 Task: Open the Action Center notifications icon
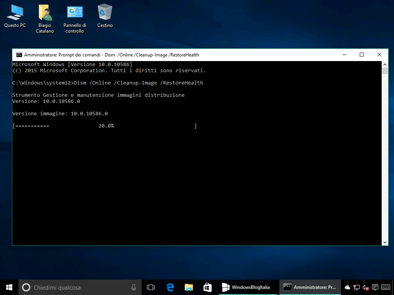(x=375, y=287)
